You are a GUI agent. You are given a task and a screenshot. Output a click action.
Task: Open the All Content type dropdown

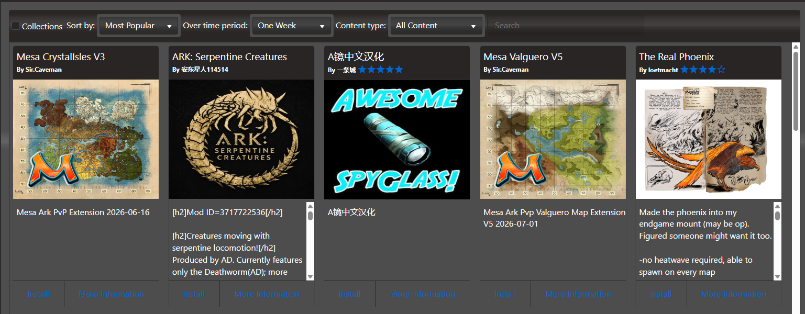click(436, 26)
